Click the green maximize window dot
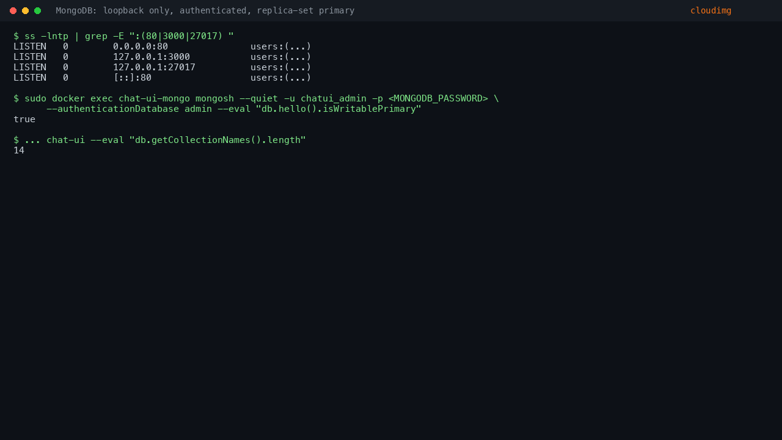The width and height of the screenshot is (782, 440). click(x=37, y=10)
